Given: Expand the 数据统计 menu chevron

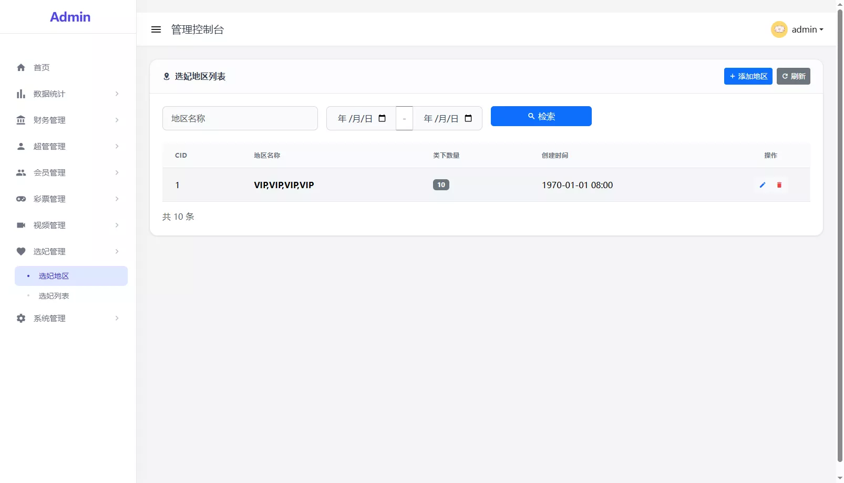Looking at the screenshot, I should pos(117,94).
